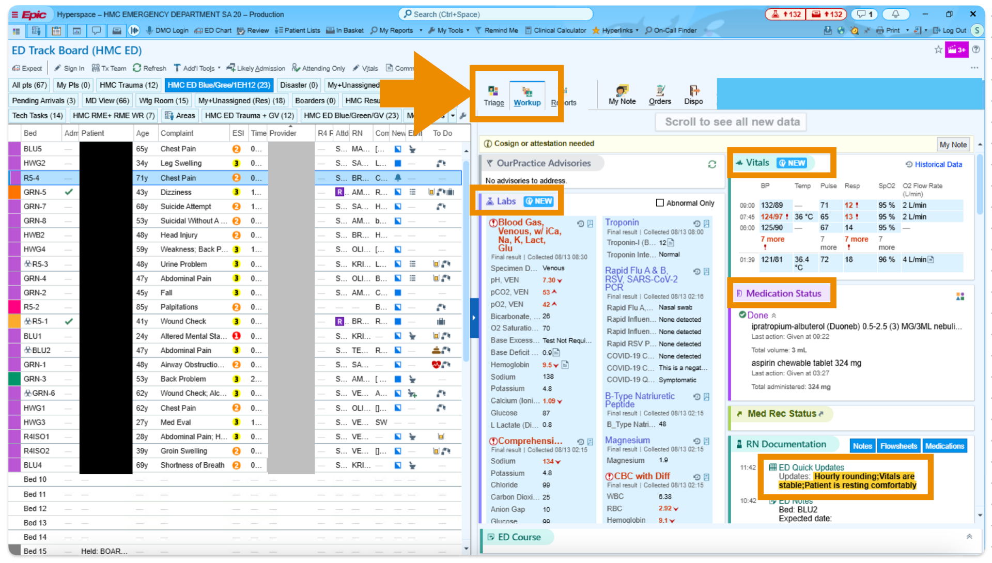Screen dimensions: 992x563
Task: Expand the Add'l Tools dropdown
Action: [x=219, y=68]
